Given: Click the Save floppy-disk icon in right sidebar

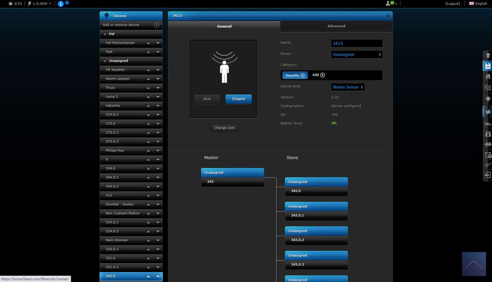Looking at the screenshot, I should coord(487,66).
